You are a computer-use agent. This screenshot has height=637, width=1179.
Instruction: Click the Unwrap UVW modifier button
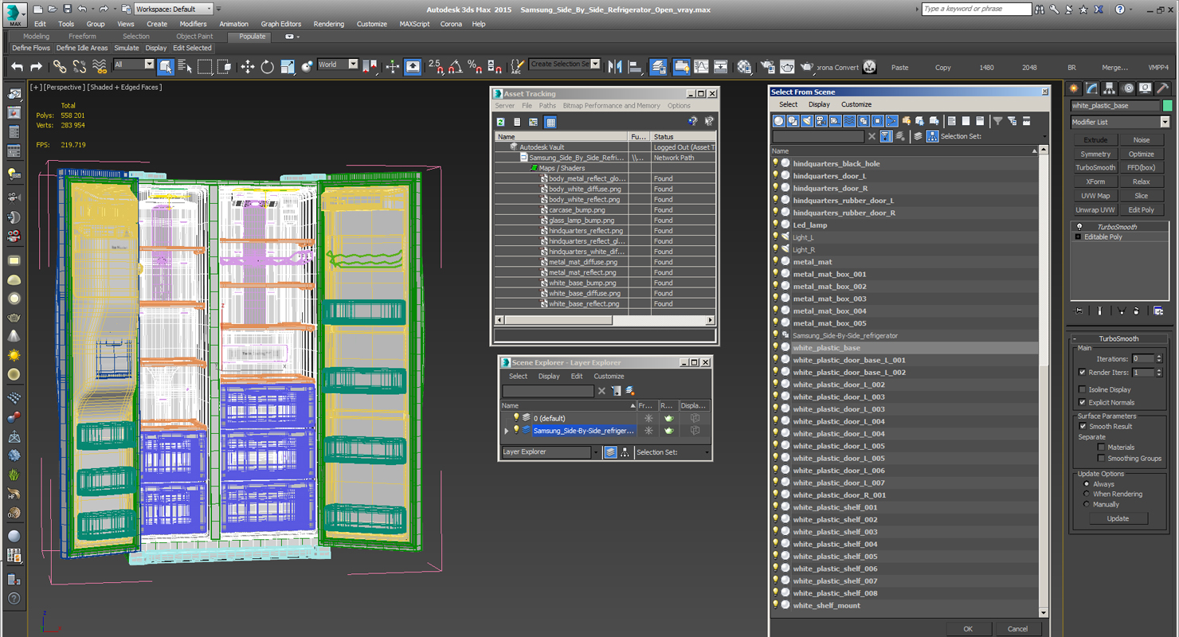coord(1095,210)
